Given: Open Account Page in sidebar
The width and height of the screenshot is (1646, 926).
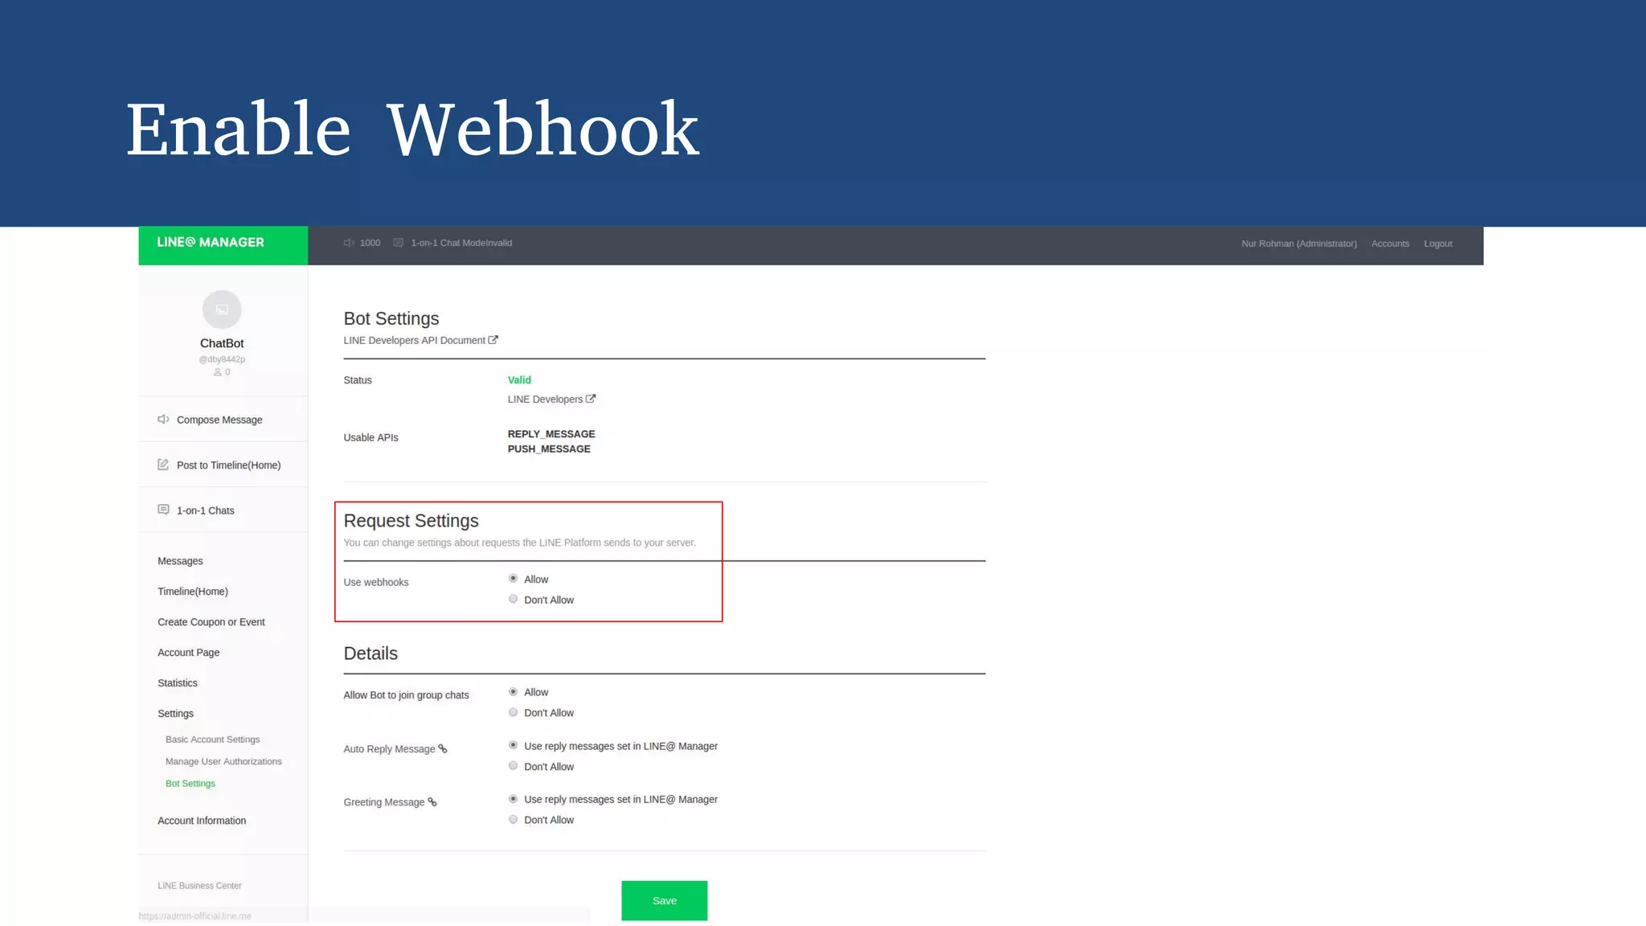Looking at the screenshot, I should [x=188, y=653].
